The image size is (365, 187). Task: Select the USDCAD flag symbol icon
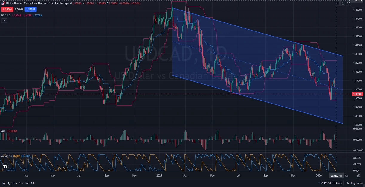coord(3,3)
